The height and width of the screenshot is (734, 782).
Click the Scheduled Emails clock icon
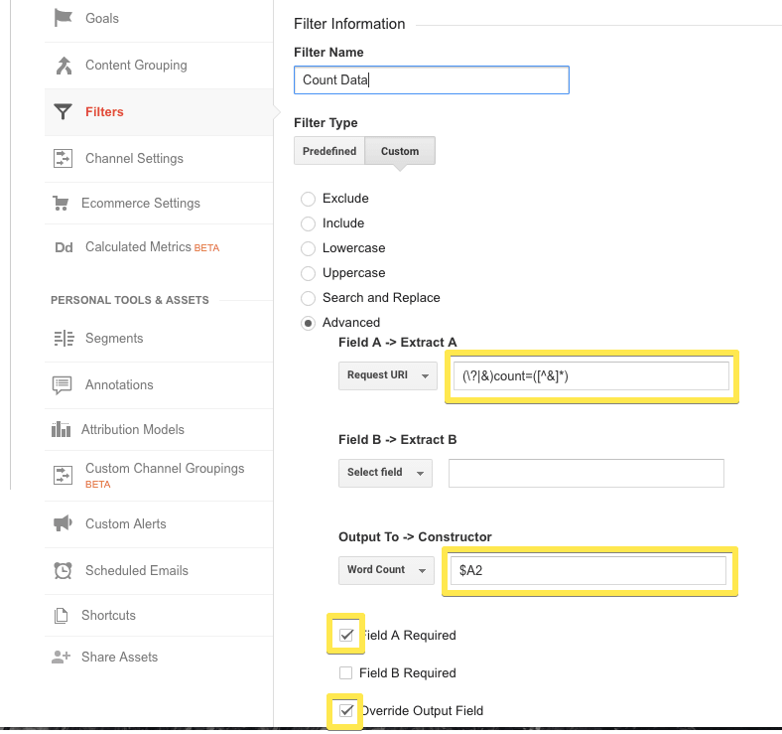(x=64, y=571)
